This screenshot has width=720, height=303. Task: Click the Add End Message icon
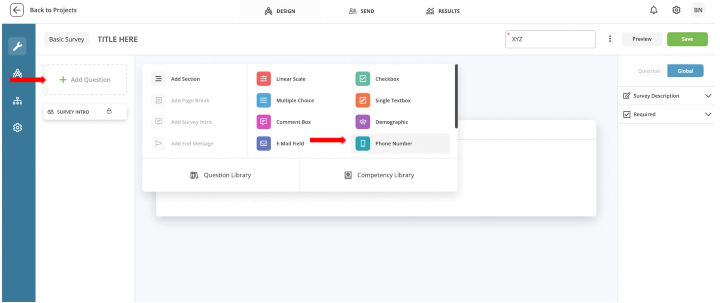pos(159,143)
